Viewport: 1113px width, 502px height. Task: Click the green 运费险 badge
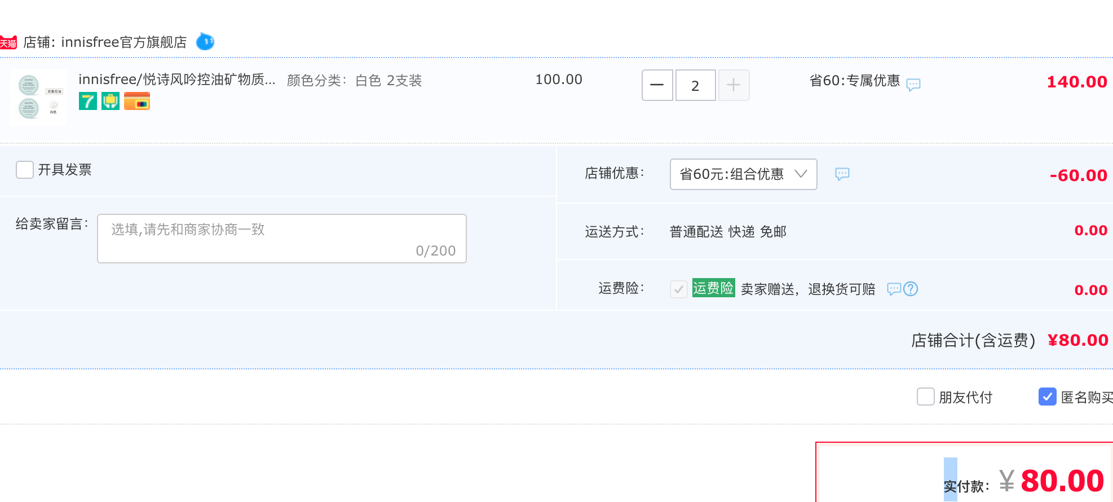714,288
